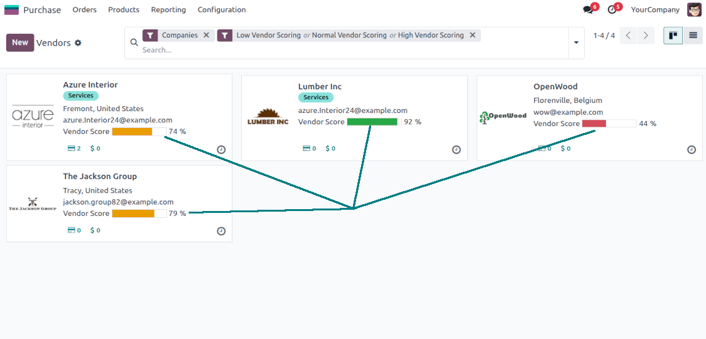Image resolution: width=706 pixels, height=339 pixels.
Task: Click Fremont, United States address text
Action: pyautogui.click(x=103, y=109)
